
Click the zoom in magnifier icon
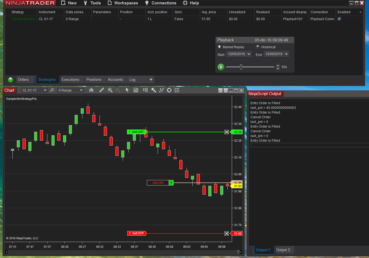pos(110,90)
